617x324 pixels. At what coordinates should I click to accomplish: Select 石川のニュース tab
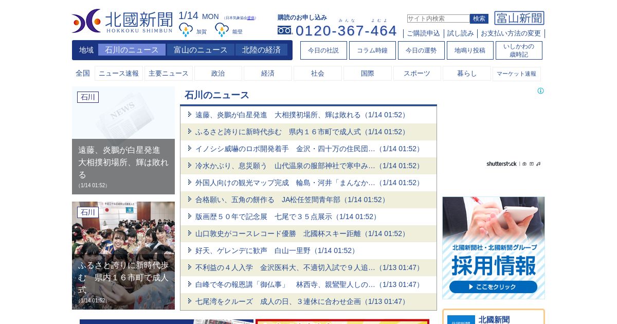tap(132, 50)
